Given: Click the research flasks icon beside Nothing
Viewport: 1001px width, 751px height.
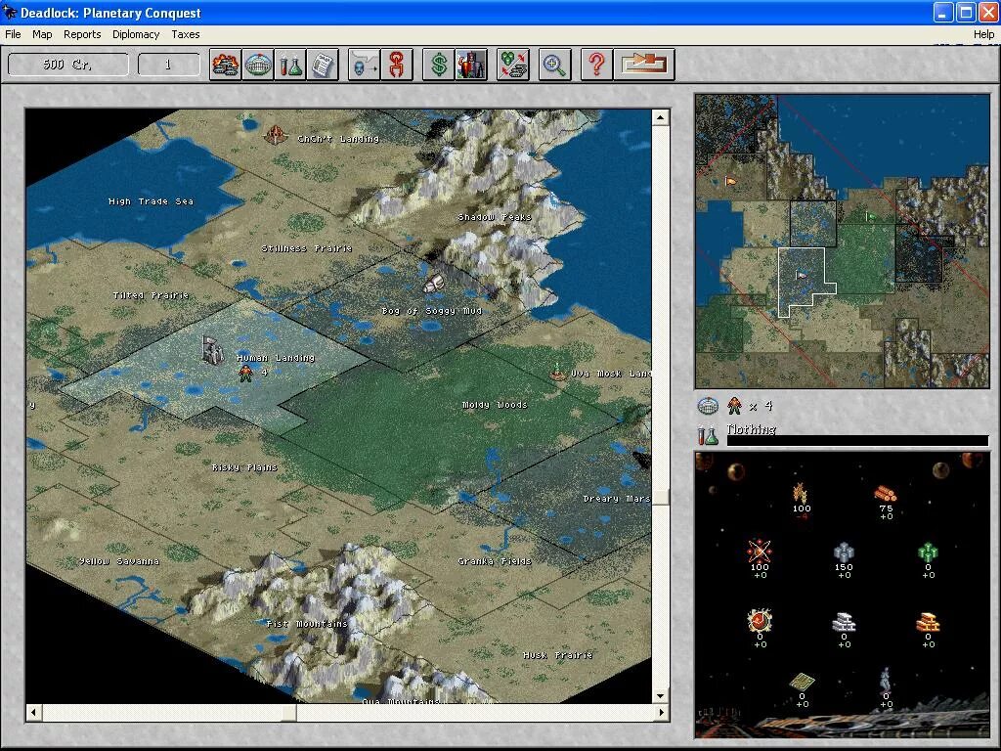Looking at the screenshot, I should click(708, 435).
